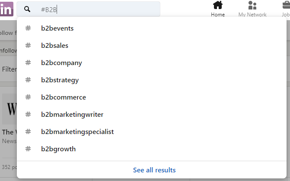Viewport: 290px width, 181px height.
Task: Open the My Network icon
Action: tap(252, 5)
